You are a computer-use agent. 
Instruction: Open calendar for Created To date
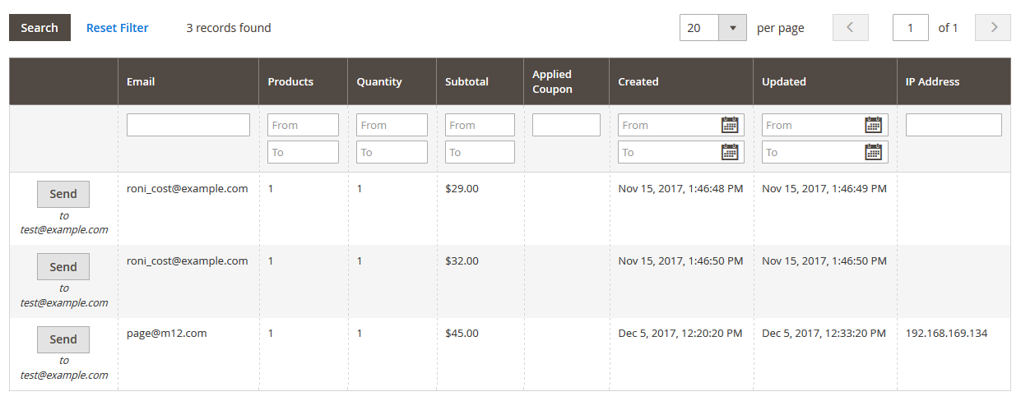click(730, 152)
